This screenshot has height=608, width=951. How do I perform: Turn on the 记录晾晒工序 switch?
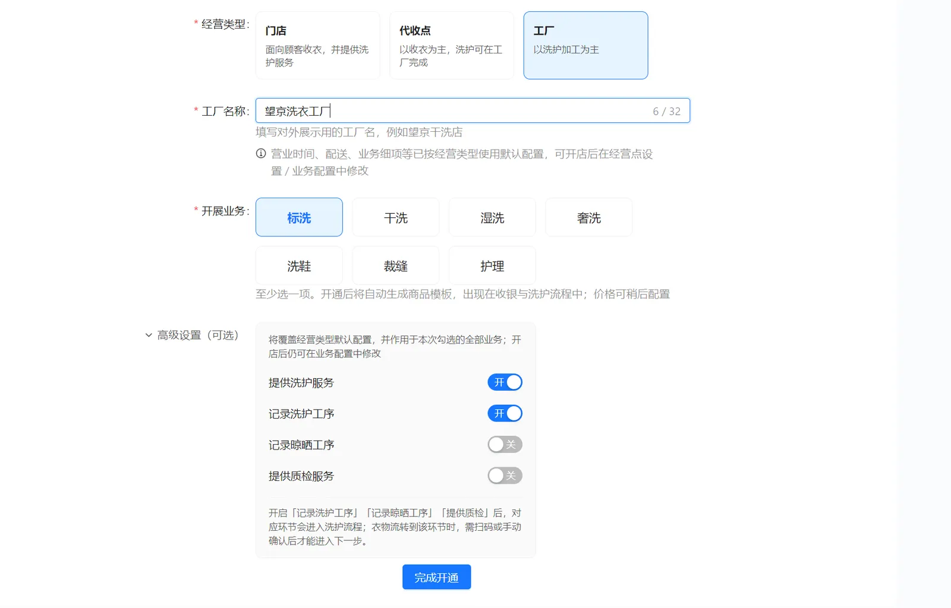point(505,444)
